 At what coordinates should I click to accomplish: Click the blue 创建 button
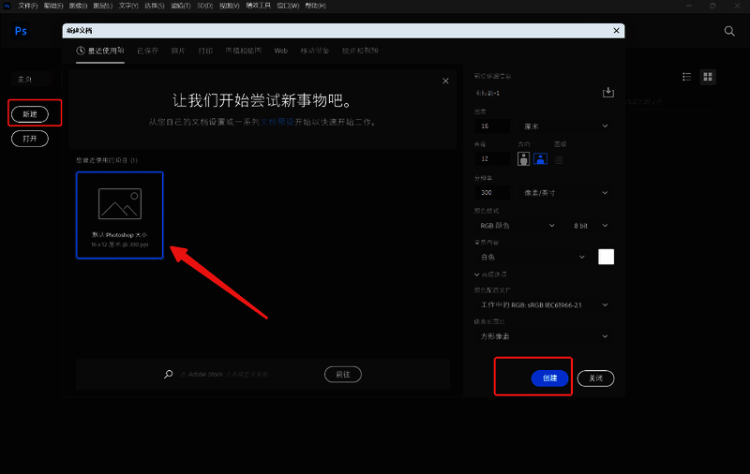[549, 378]
